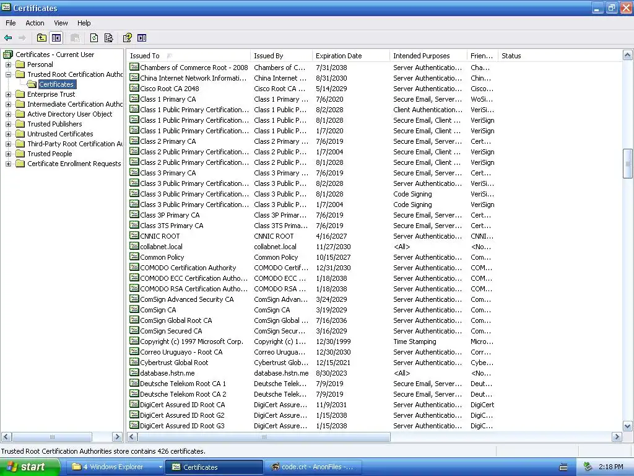Image resolution: width=634 pixels, height=476 pixels.
Task: Click the vertical scrollbar thumb
Action: point(628,164)
